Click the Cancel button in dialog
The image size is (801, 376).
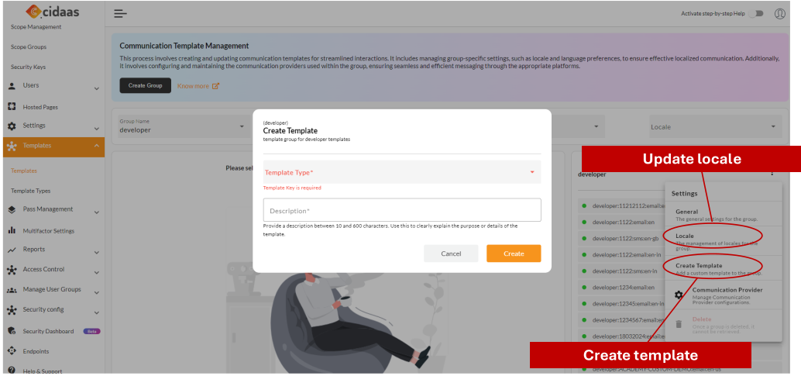click(x=451, y=254)
